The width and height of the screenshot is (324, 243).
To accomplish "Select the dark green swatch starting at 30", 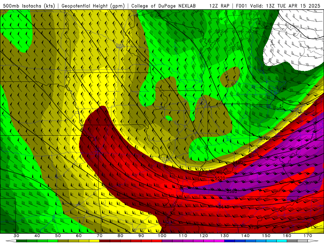I will pyautogui.click(x=21, y=241).
